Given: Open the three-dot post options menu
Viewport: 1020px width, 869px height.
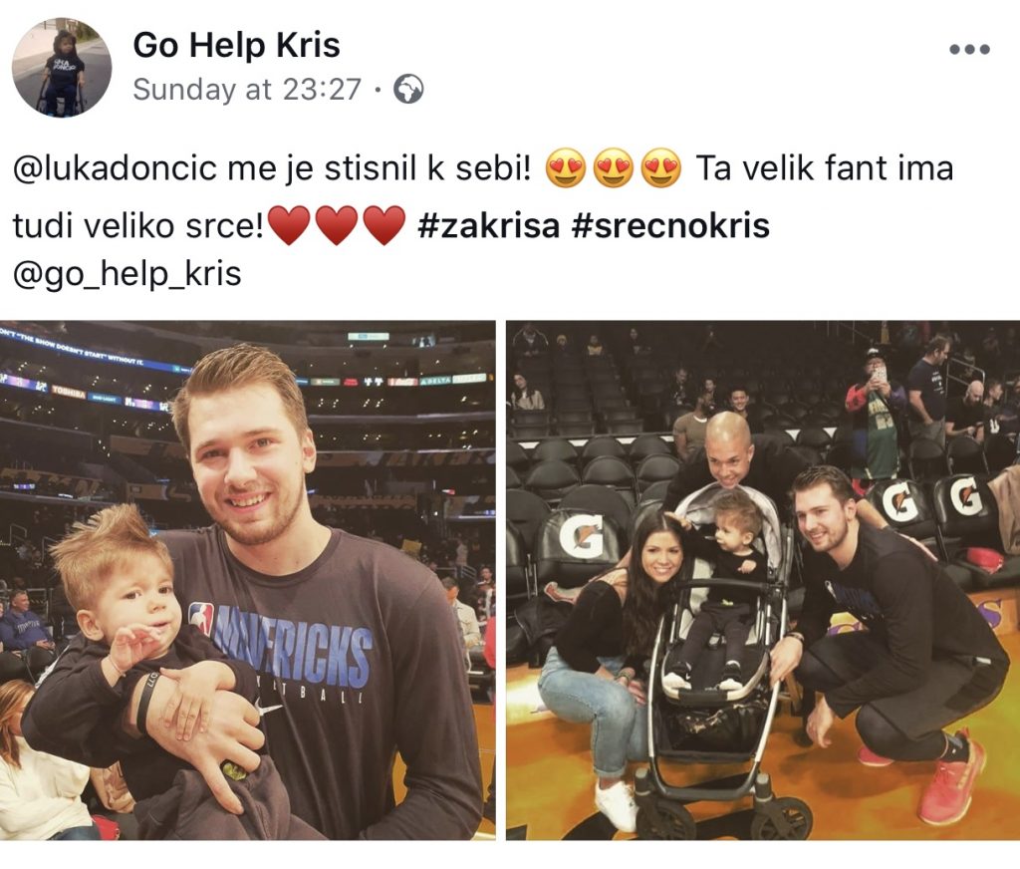Looking at the screenshot, I should tap(969, 49).
